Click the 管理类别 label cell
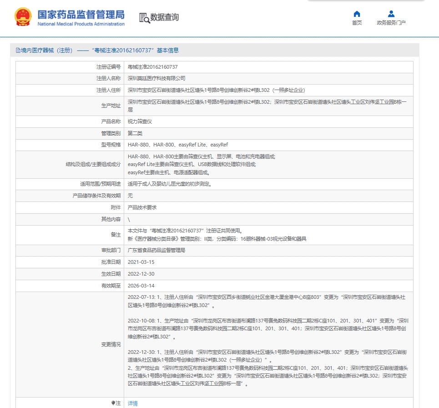This screenshot has height=408, width=439. [x=70, y=133]
